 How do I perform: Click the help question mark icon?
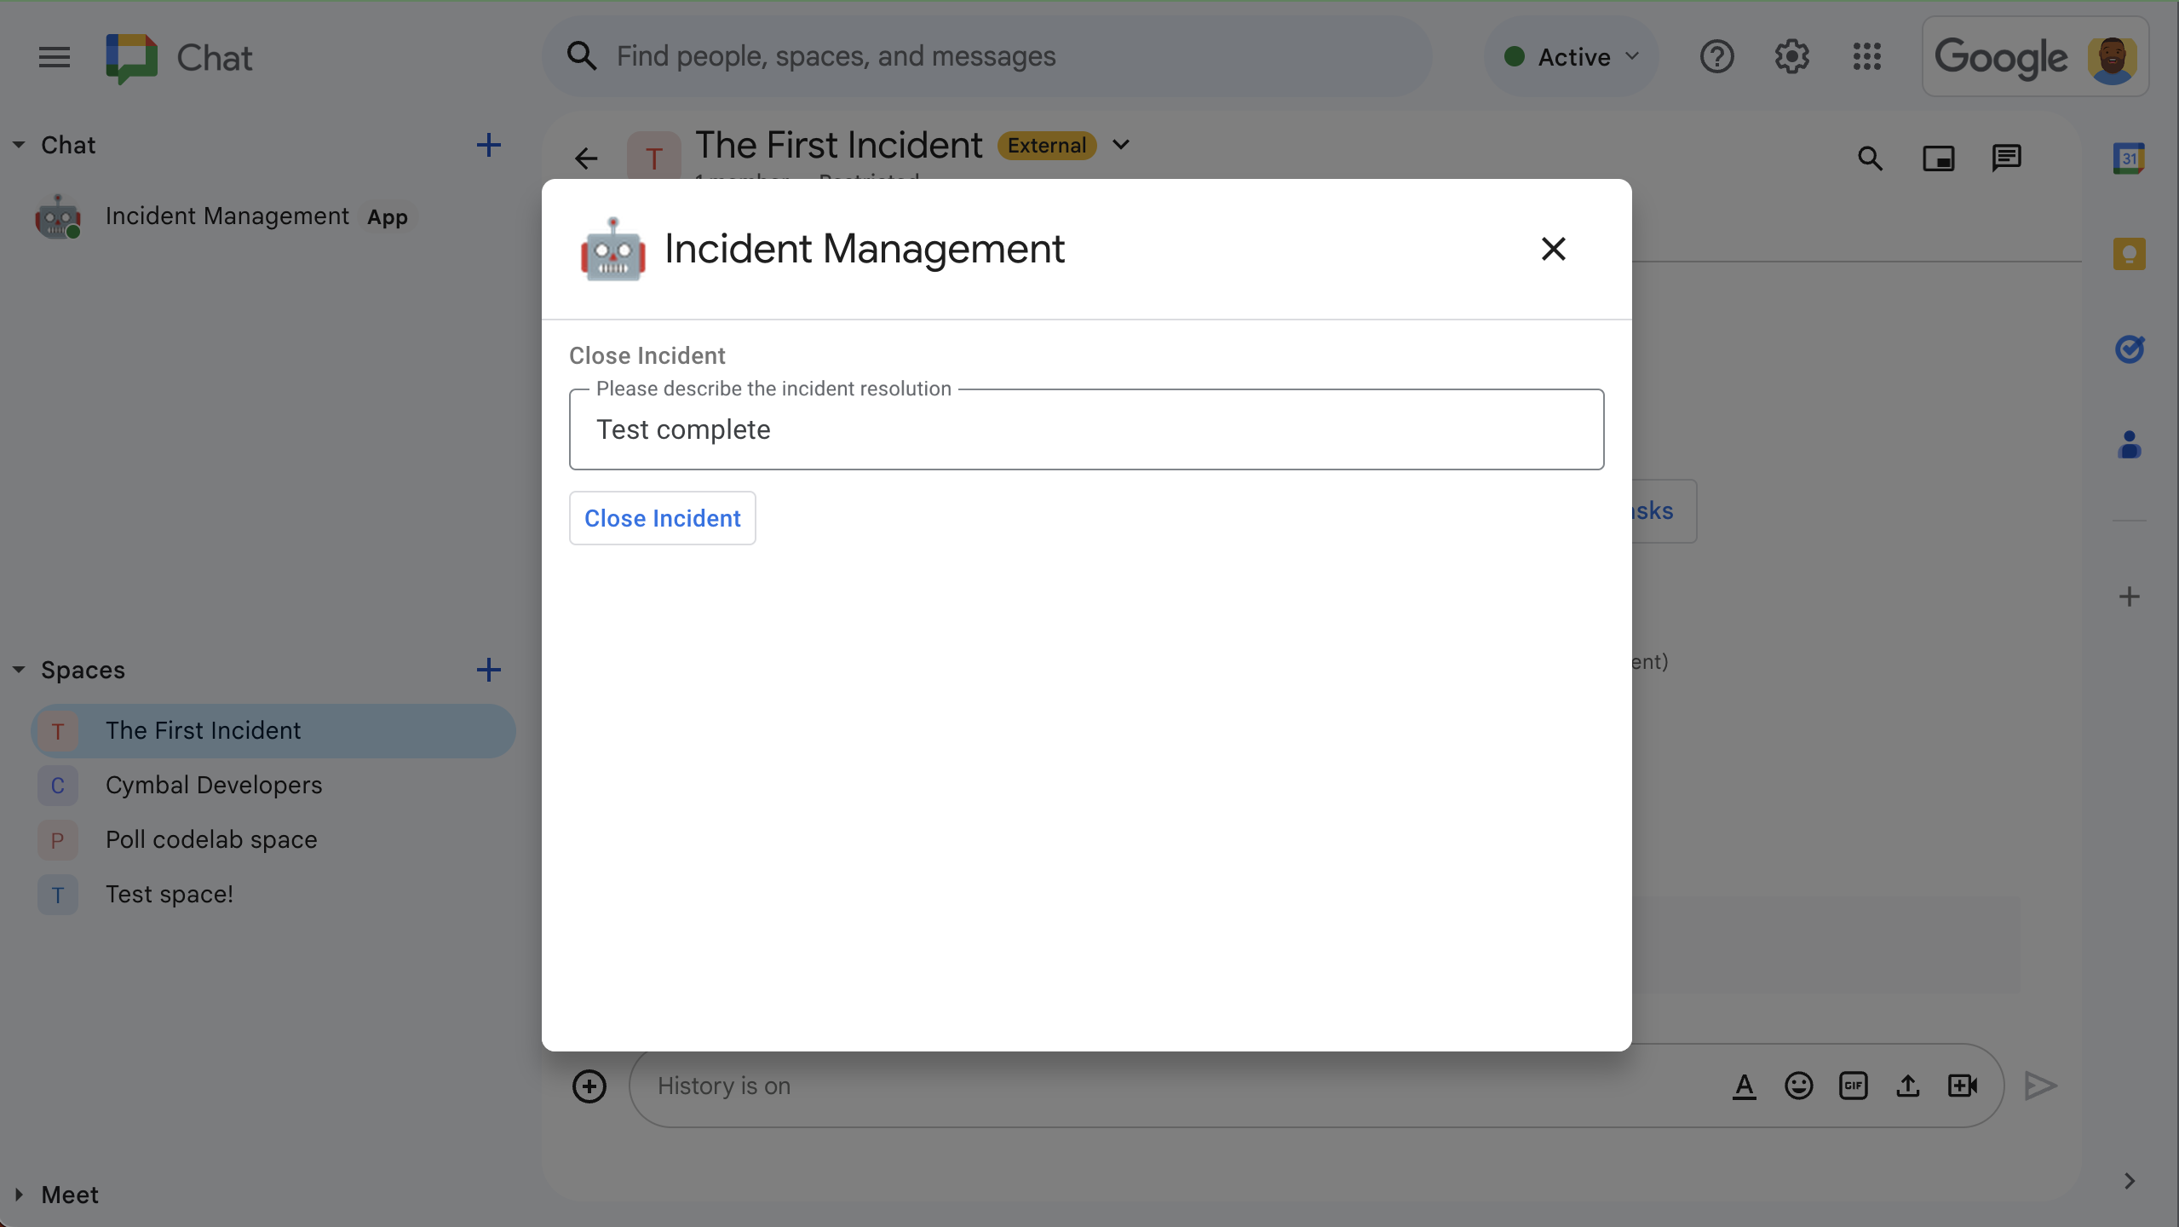click(x=1718, y=55)
